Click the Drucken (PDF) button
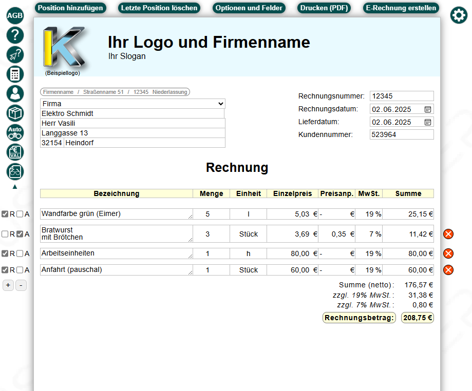472x391 pixels. tap(324, 8)
